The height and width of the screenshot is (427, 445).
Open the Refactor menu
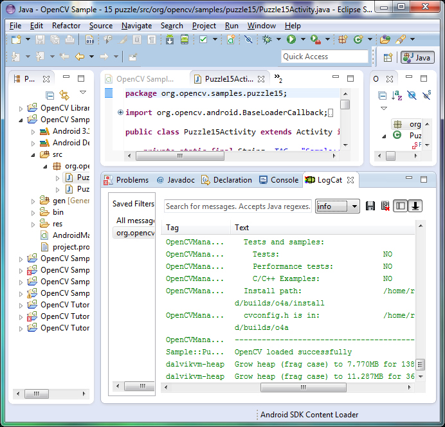[66, 26]
